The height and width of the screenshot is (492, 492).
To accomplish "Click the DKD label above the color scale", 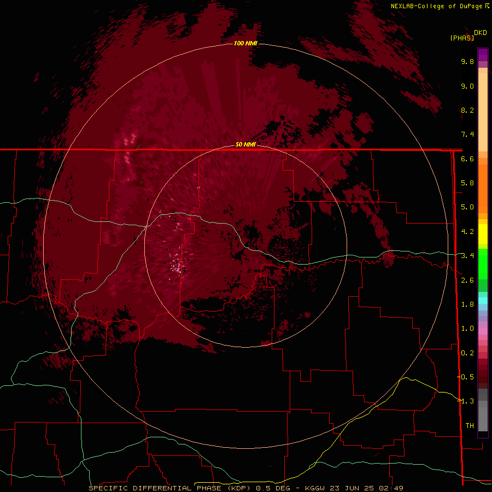I will point(481,33).
